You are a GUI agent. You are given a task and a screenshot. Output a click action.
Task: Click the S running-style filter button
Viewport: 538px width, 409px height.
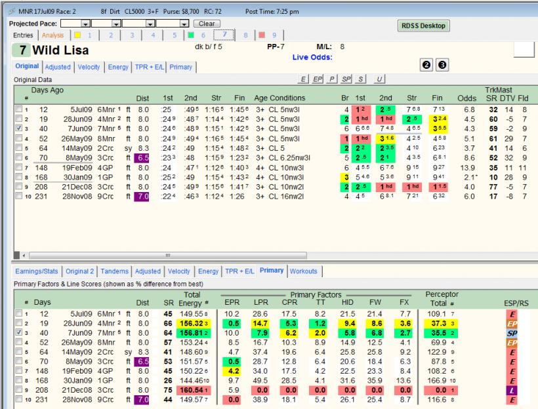[x=361, y=79]
